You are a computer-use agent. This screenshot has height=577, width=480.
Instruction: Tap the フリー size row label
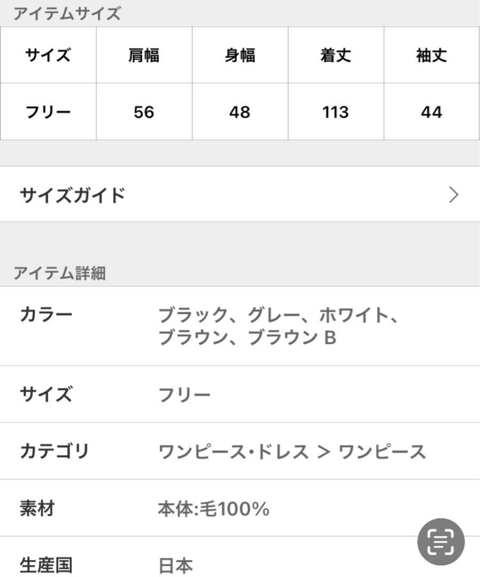(48, 112)
